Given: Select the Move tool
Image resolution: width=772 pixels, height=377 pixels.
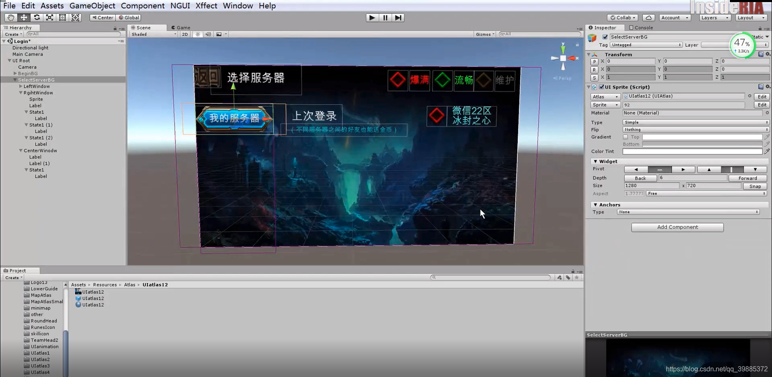Looking at the screenshot, I should click(x=24, y=18).
